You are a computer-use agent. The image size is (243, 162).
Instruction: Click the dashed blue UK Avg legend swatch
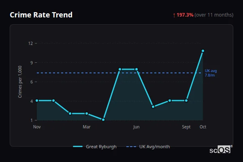(x=131, y=147)
